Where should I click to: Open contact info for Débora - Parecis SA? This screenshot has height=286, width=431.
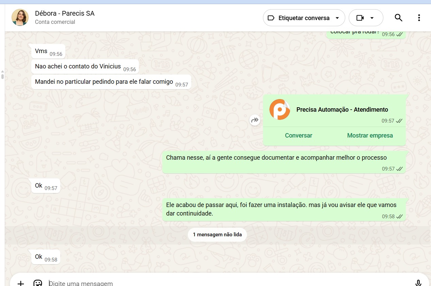[65, 14]
